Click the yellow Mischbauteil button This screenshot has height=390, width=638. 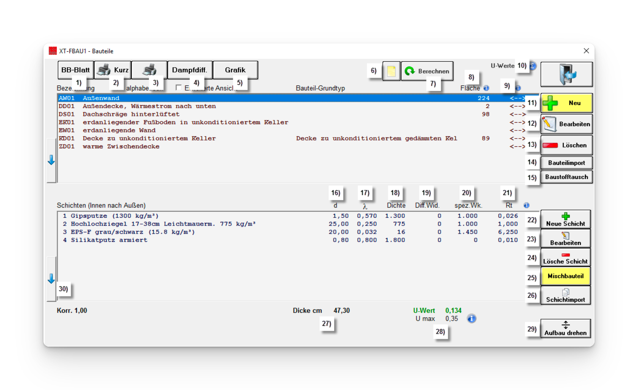565,276
